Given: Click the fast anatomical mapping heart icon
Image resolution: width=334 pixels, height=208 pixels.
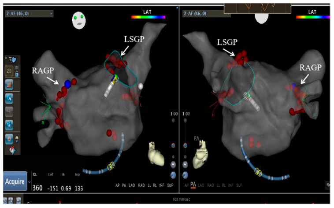Looking at the screenshot, I should [x=13, y=60].
